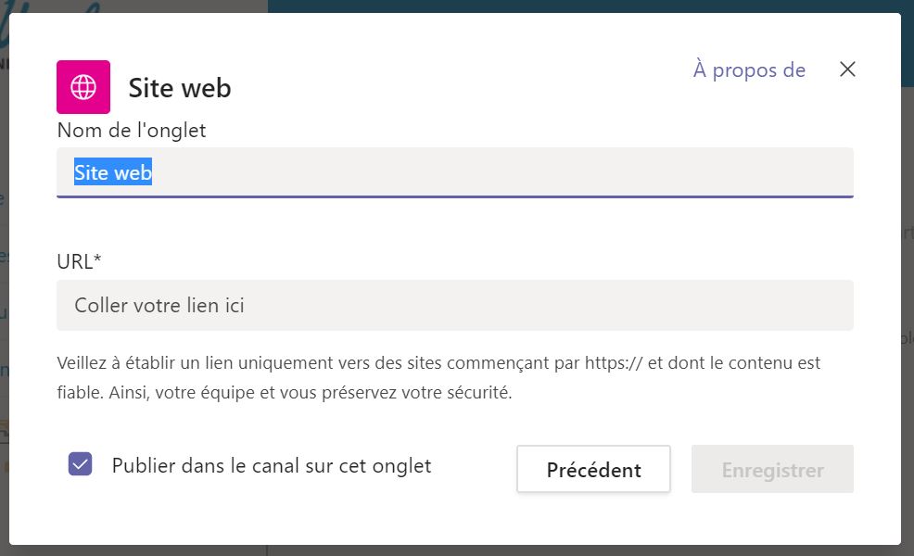The width and height of the screenshot is (914, 556).
Task: Click the URL field to paste link
Action: pyautogui.click(x=454, y=305)
